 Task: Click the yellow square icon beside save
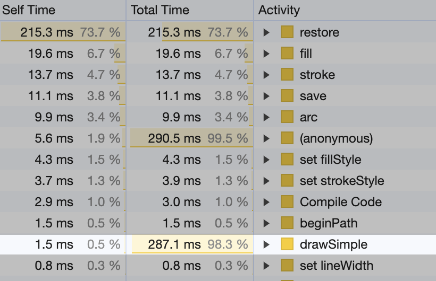click(x=287, y=96)
